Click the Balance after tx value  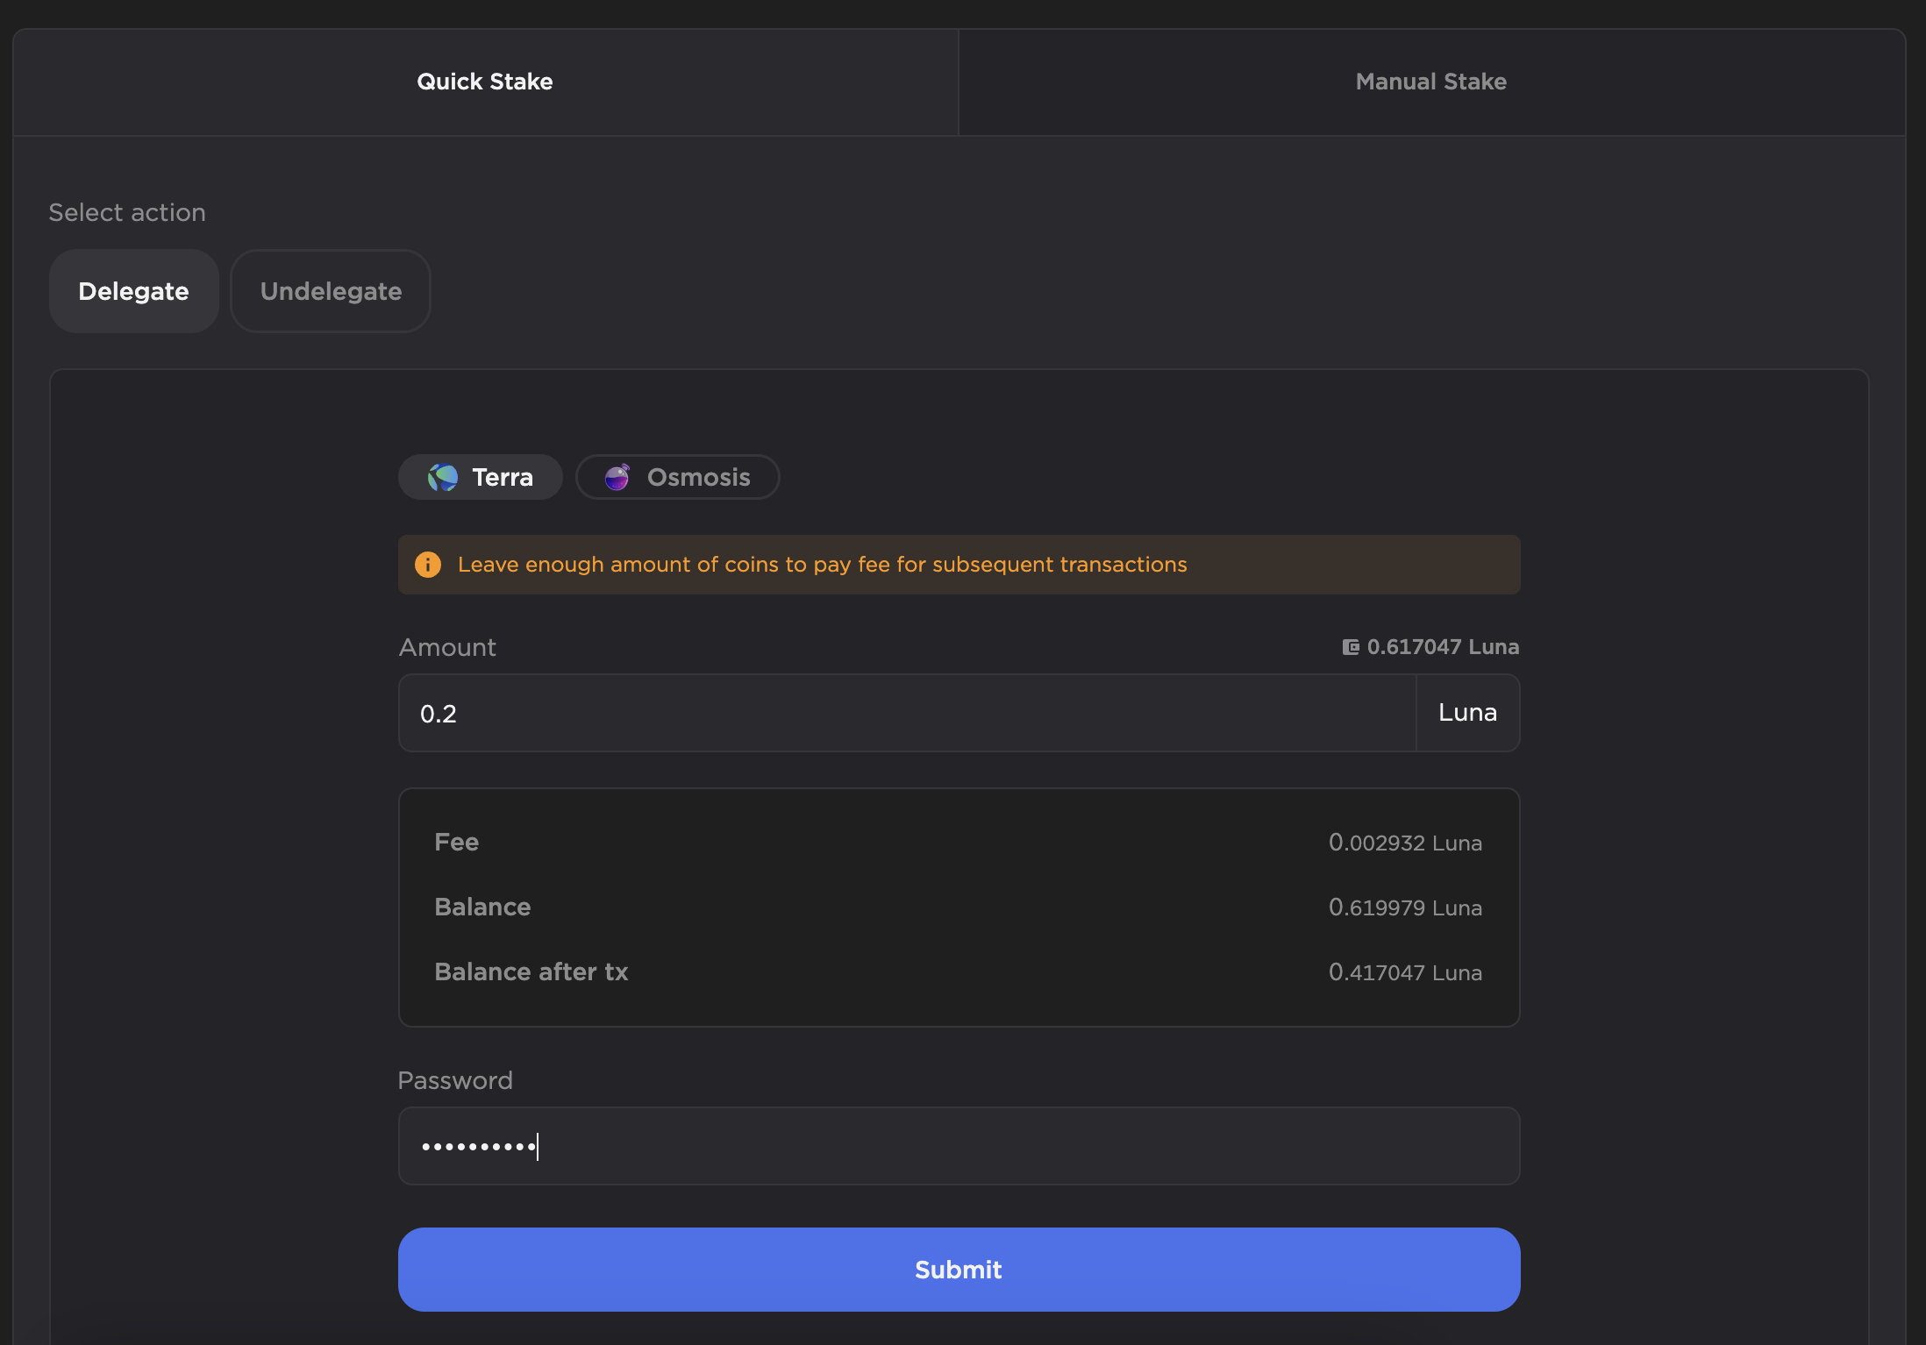click(x=1405, y=972)
